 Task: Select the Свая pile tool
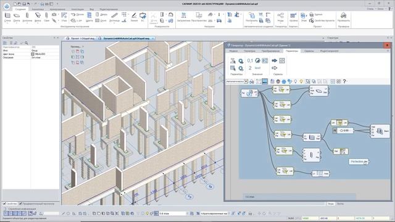click(x=47, y=17)
